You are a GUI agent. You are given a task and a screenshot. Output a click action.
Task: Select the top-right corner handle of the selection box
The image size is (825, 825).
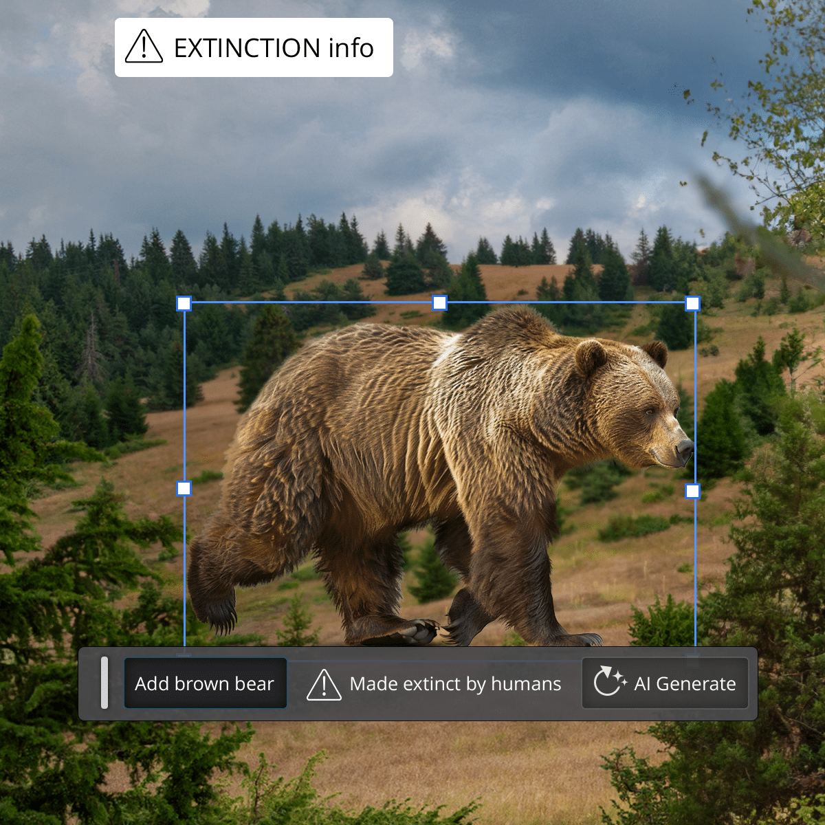click(x=693, y=303)
